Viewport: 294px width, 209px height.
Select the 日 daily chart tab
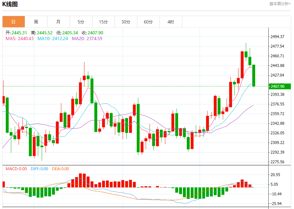13,22
